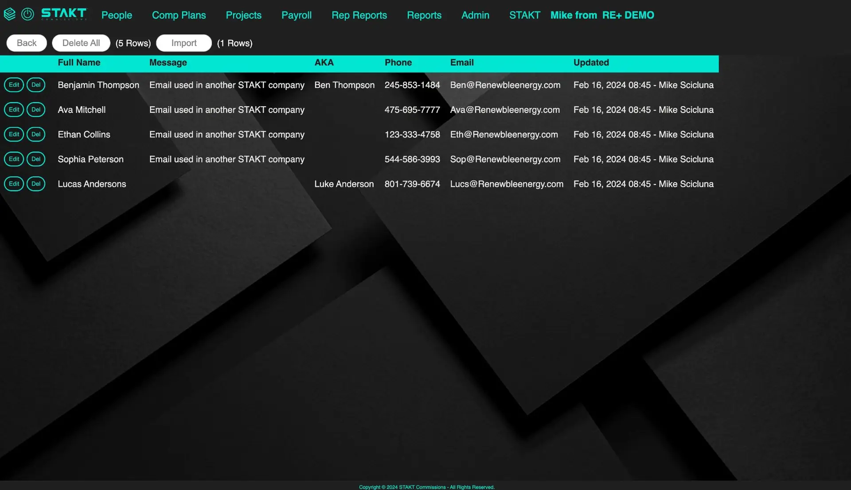This screenshot has width=851, height=490.
Task: Select the name Ava Mitchell
Action: point(82,110)
